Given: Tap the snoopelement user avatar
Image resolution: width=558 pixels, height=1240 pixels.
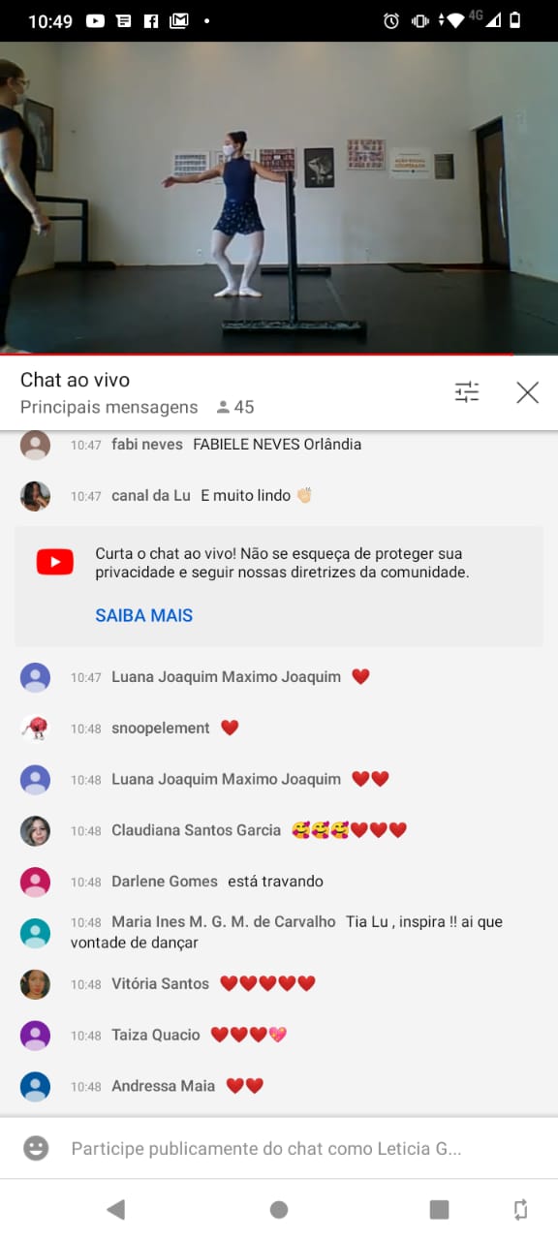Looking at the screenshot, I should [x=36, y=728].
